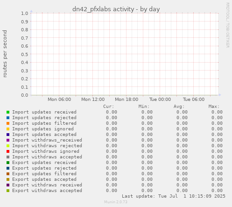This screenshot has height=207, width=232.
Task: Click the 'Mon 12:00' time axis label
Action: pos(93,100)
